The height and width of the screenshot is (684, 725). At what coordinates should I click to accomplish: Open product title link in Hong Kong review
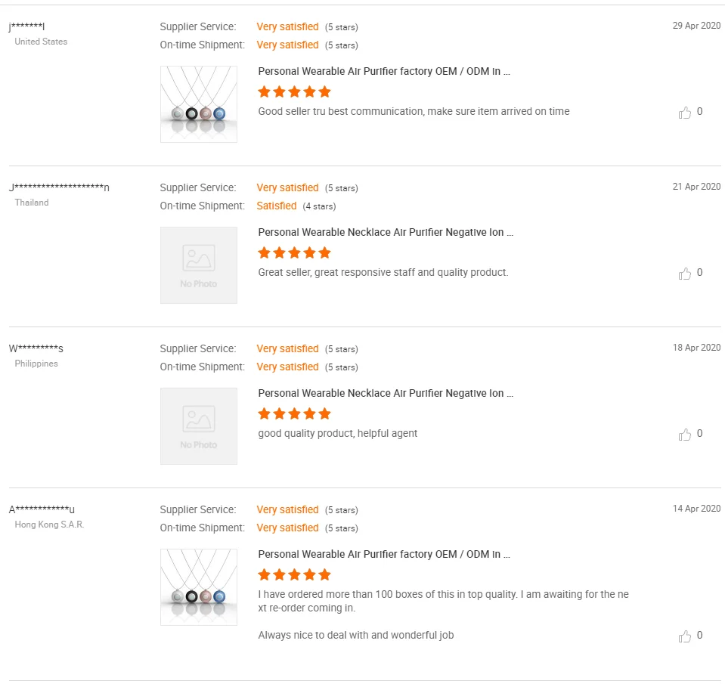[384, 555]
